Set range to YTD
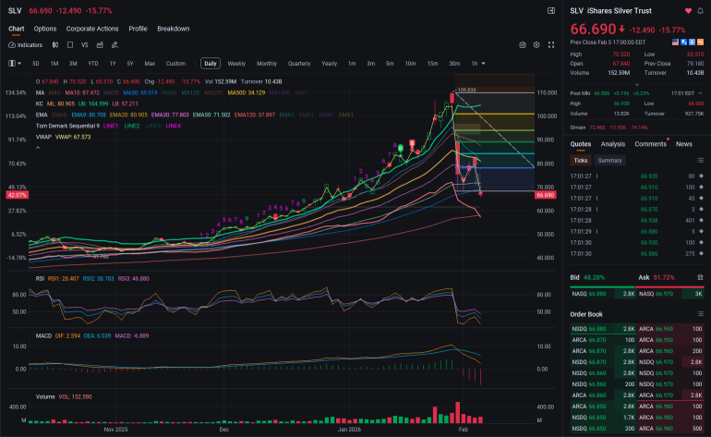711x437 pixels. pyautogui.click(x=93, y=64)
